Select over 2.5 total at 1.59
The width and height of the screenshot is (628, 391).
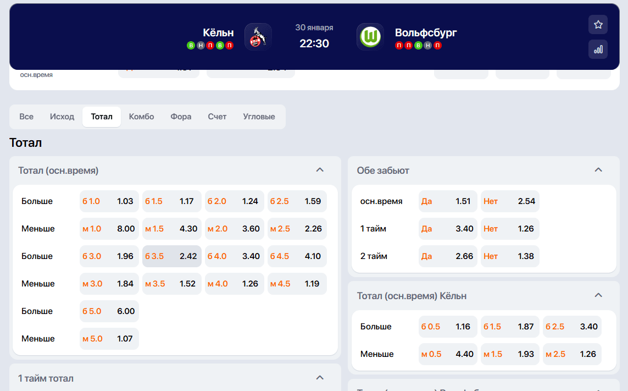(x=297, y=201)
